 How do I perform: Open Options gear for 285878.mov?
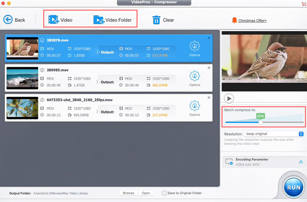point(194,46)
